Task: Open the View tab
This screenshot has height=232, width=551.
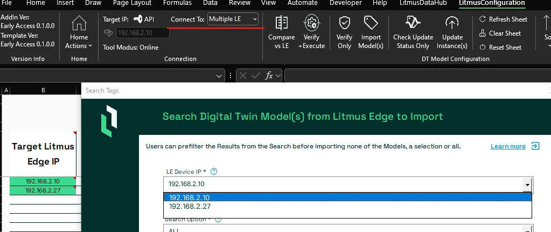Action: 268,3
